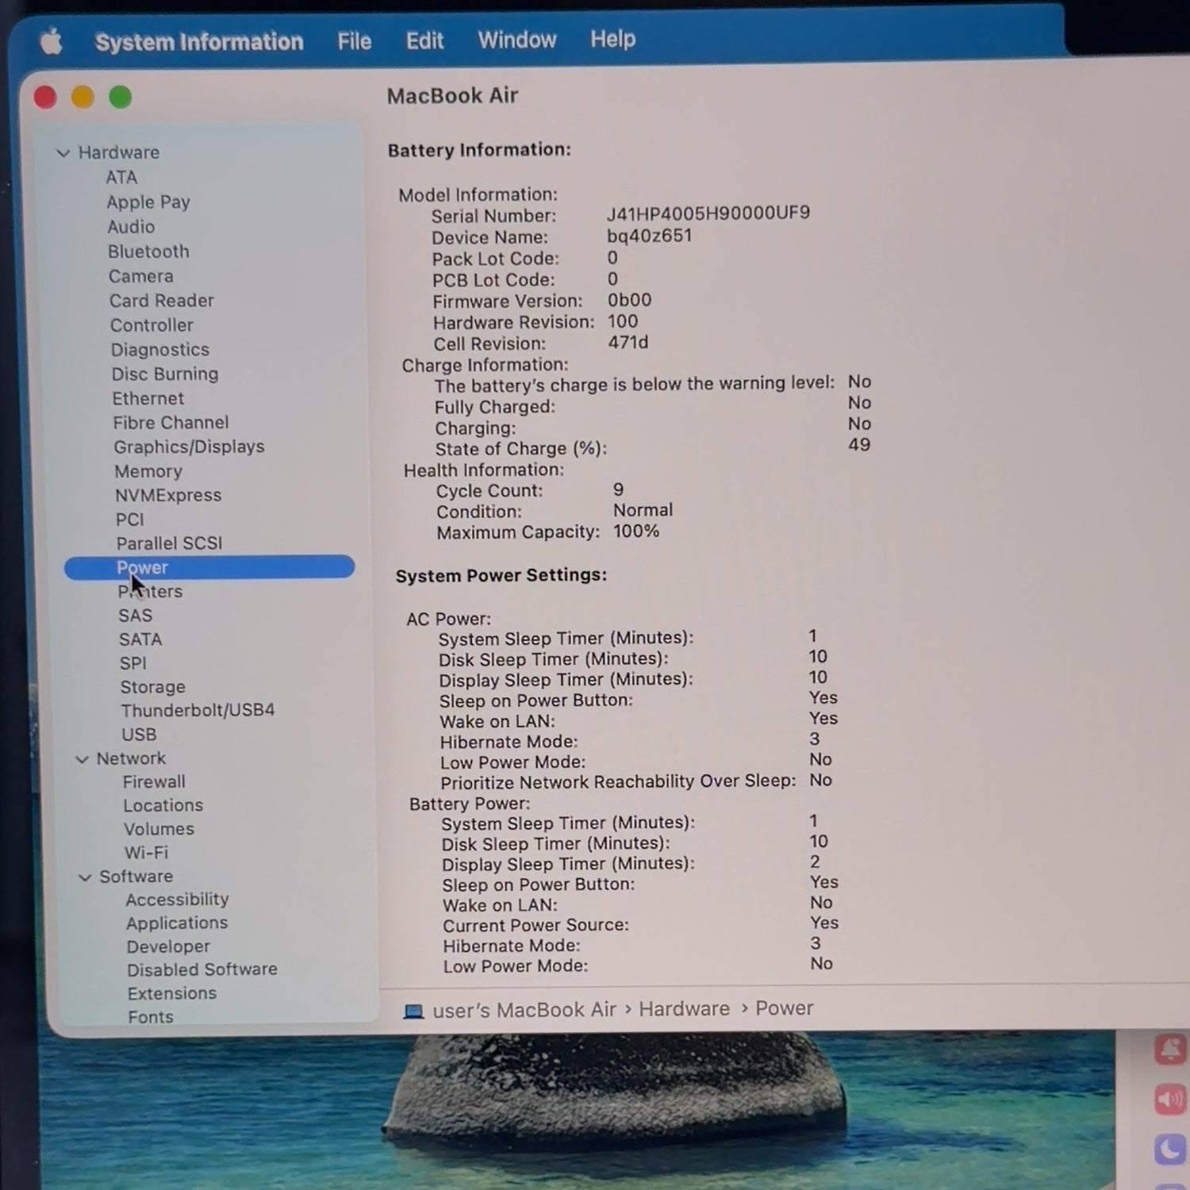This screenshot has width=1190, height=1190.
Task: Click the Maximum Capacity value 100%
Action: [x=636, y=531]
